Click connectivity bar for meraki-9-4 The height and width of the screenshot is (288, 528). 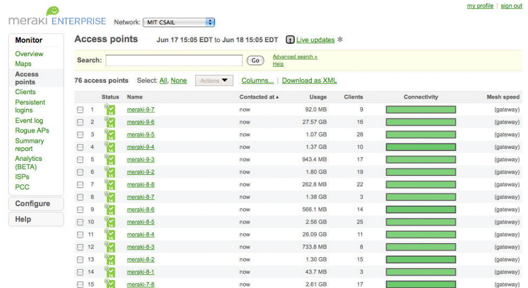coord(421,147)
